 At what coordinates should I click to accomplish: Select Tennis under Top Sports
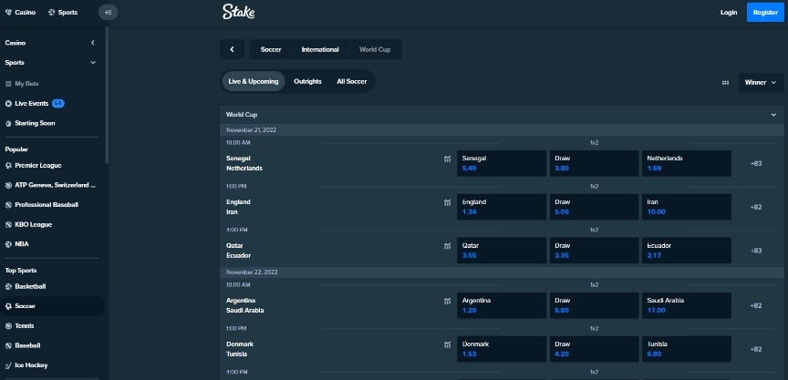click(19, 326)
